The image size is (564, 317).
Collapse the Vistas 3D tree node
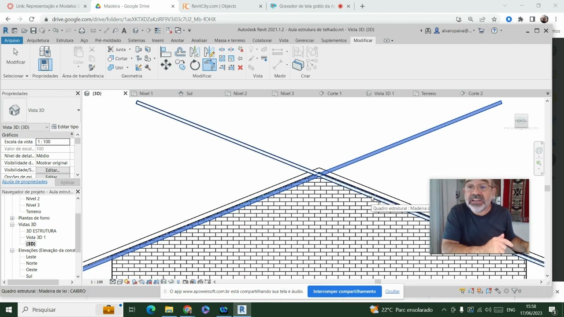click(x=12, y=225)
